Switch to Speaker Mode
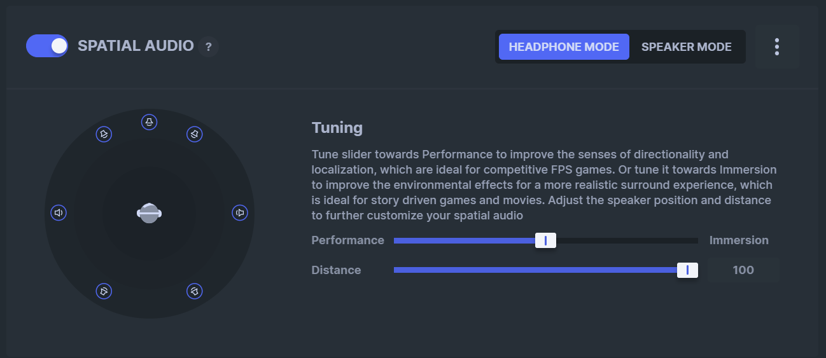 click(686, 47)
